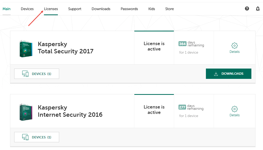This screenshot has width=263, height=150.
Task: Click the Details link for Internet Security 2016
Action: [235, 115]
